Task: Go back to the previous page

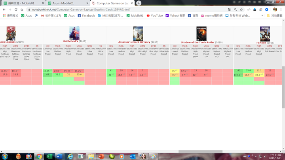Action: tap(4, 9)
